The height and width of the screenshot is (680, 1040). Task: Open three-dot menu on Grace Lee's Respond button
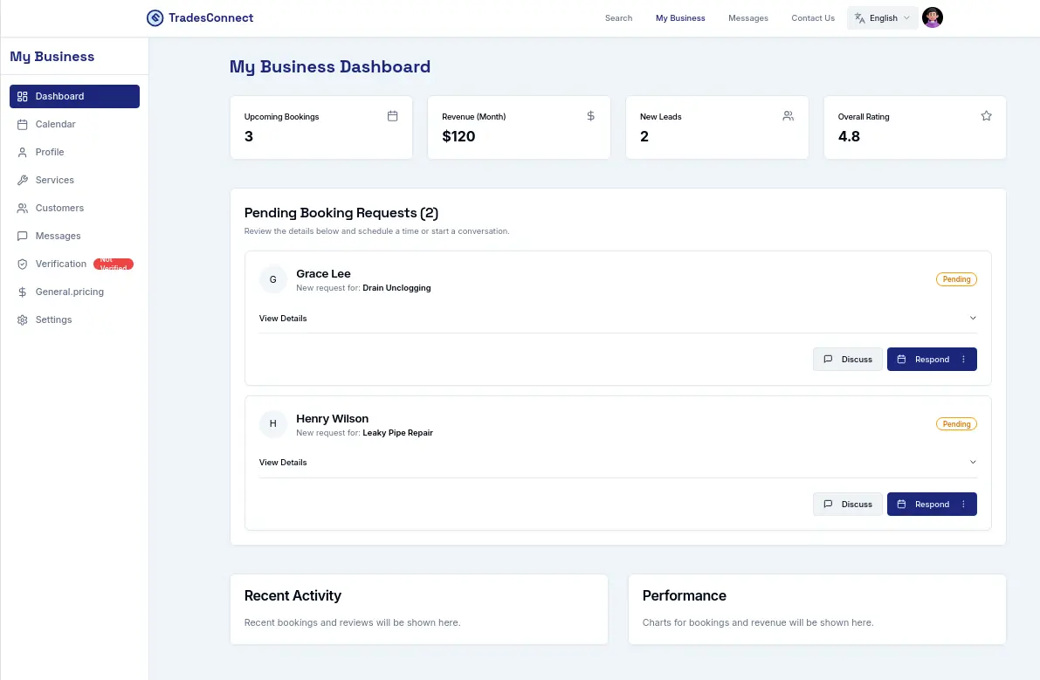963,360
